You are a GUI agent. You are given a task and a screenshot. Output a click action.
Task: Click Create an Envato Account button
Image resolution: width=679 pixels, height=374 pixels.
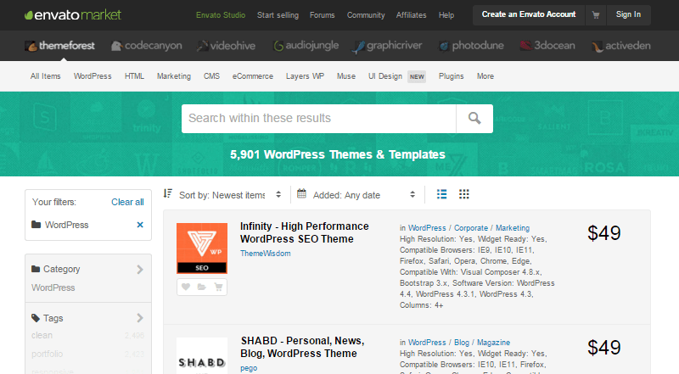tap(528, 14)
